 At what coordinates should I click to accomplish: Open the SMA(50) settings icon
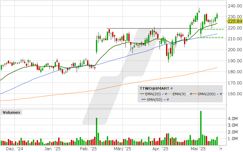coord(168,99)
